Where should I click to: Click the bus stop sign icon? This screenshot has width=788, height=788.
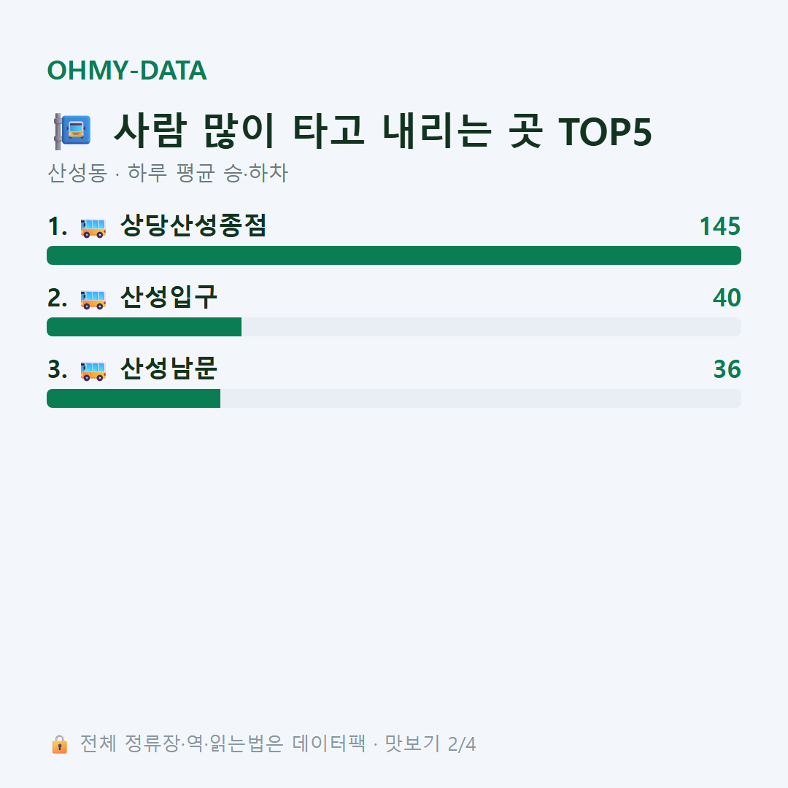coord(72,131)
